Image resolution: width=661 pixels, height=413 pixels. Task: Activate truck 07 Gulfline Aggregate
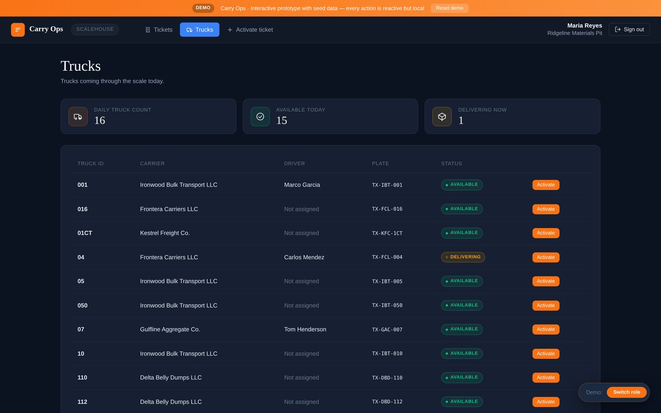546,330
